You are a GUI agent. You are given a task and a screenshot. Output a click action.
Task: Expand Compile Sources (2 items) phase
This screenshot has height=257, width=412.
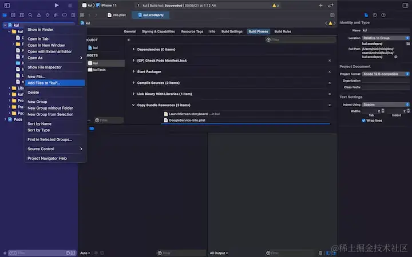tap(133, 83)
